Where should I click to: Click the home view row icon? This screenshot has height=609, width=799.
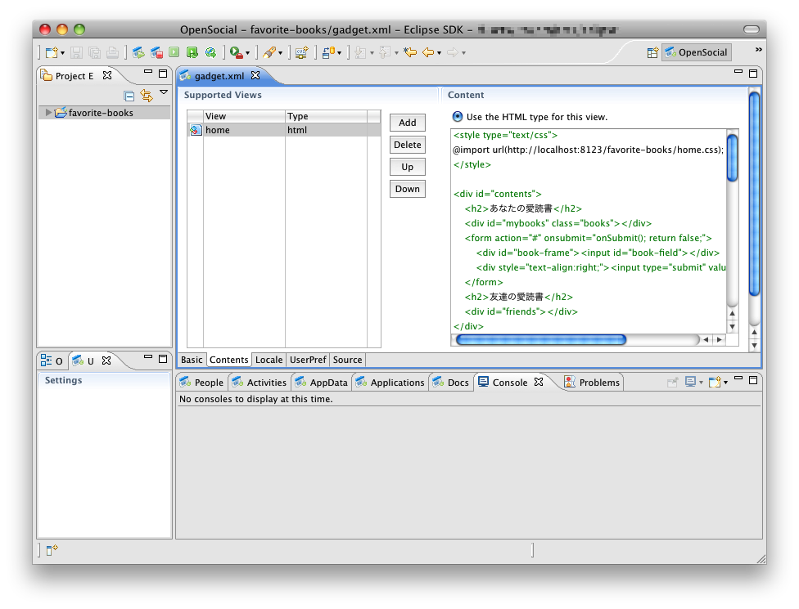(196, 130)
